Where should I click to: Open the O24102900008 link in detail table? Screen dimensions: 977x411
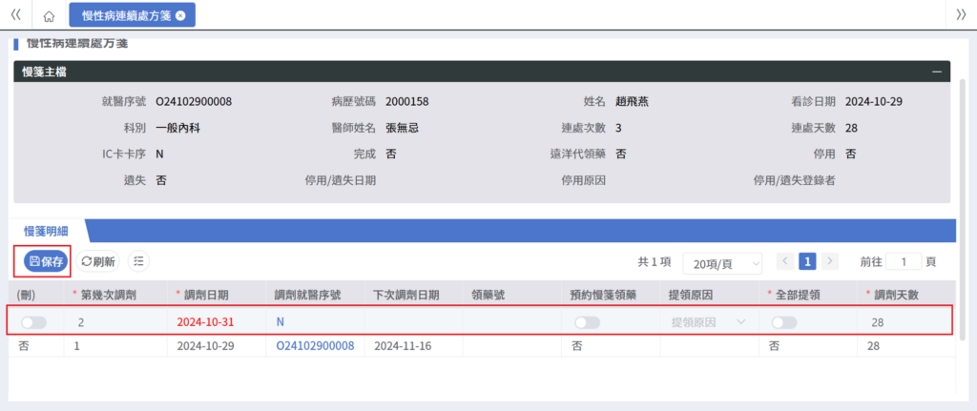(315, 345)
